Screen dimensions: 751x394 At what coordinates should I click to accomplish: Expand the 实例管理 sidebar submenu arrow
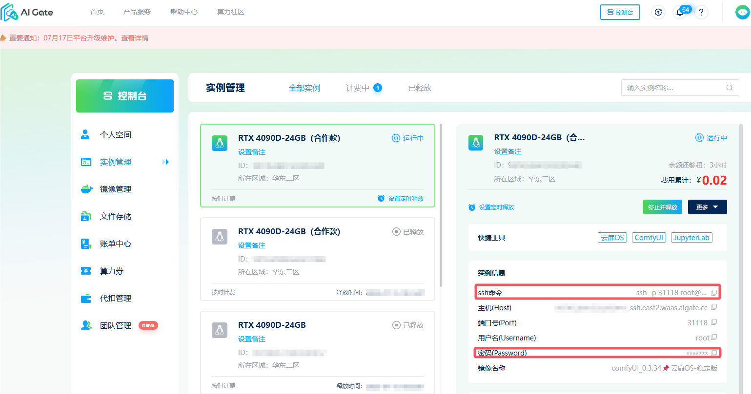pos(166,162)
